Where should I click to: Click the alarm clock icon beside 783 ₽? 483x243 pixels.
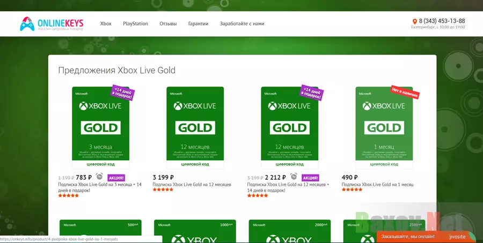(x=99, y=176)
